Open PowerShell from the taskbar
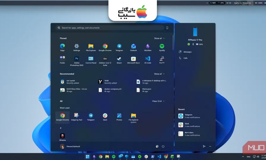Viewport: 266px width, 160px height. [x=153, y=157]
